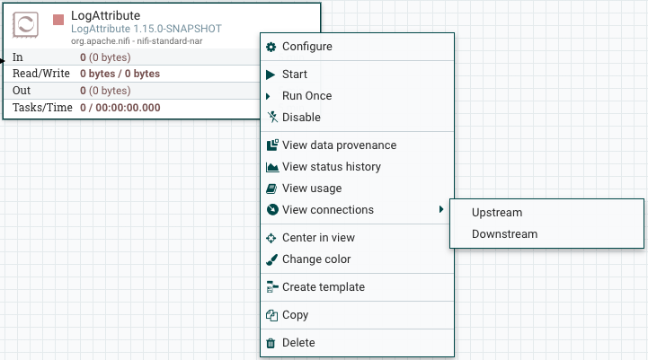The height and width of the screenshot is (360, 648).
Task: Click the Tasks/Time statistics row
Action: click(130, 108)
